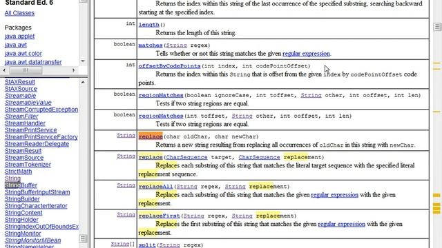Open the StreamPrintService class link
442x248 pixels.
click(30, 130)
